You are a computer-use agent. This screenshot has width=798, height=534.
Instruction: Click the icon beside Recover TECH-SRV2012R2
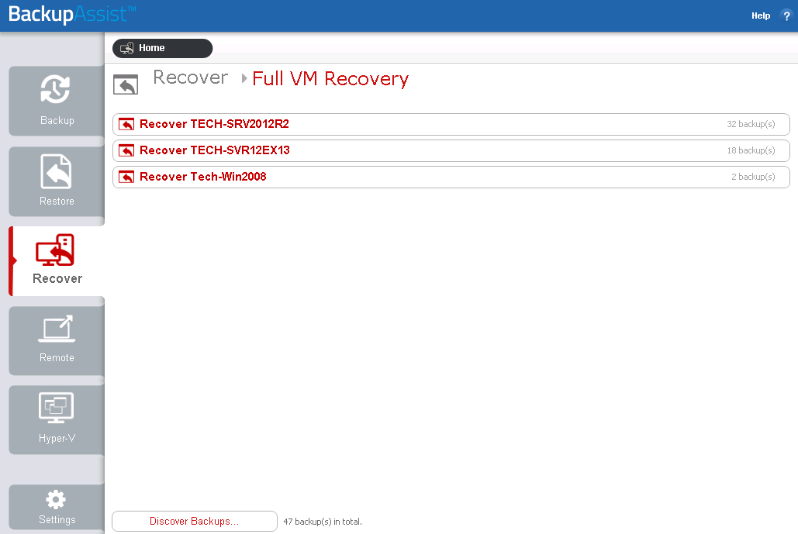[x=126, y=124]
